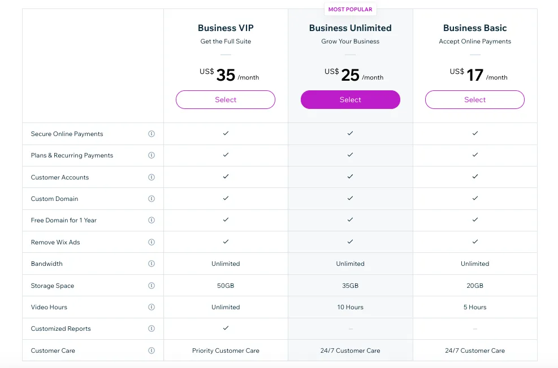Viewport: 558px width, 368px height.
Task: Click info icon next to Plans & Recurring Payments
Action: (x=152, y=155)
